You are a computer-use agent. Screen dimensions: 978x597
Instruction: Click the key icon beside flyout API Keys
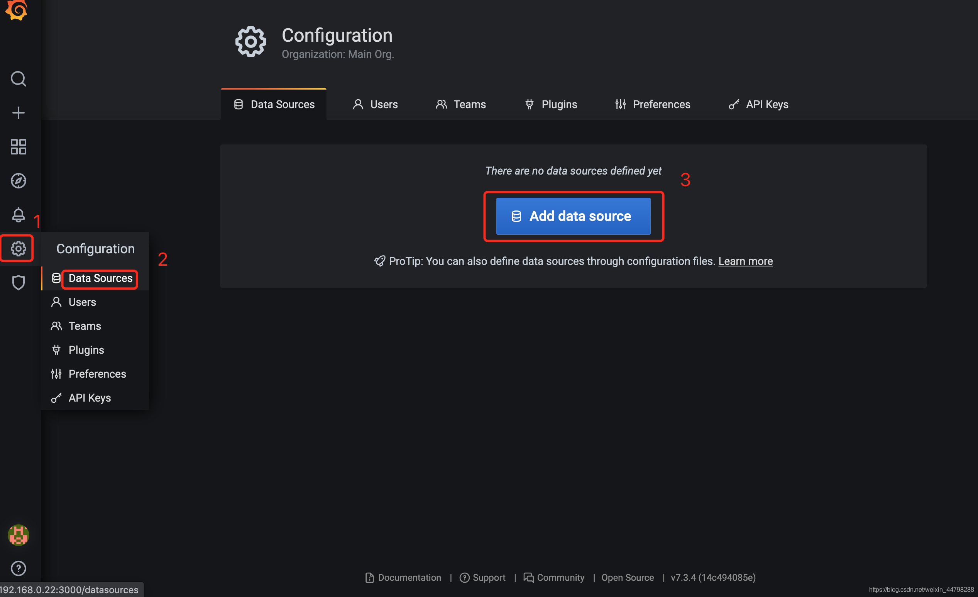[x=56, y=398]
